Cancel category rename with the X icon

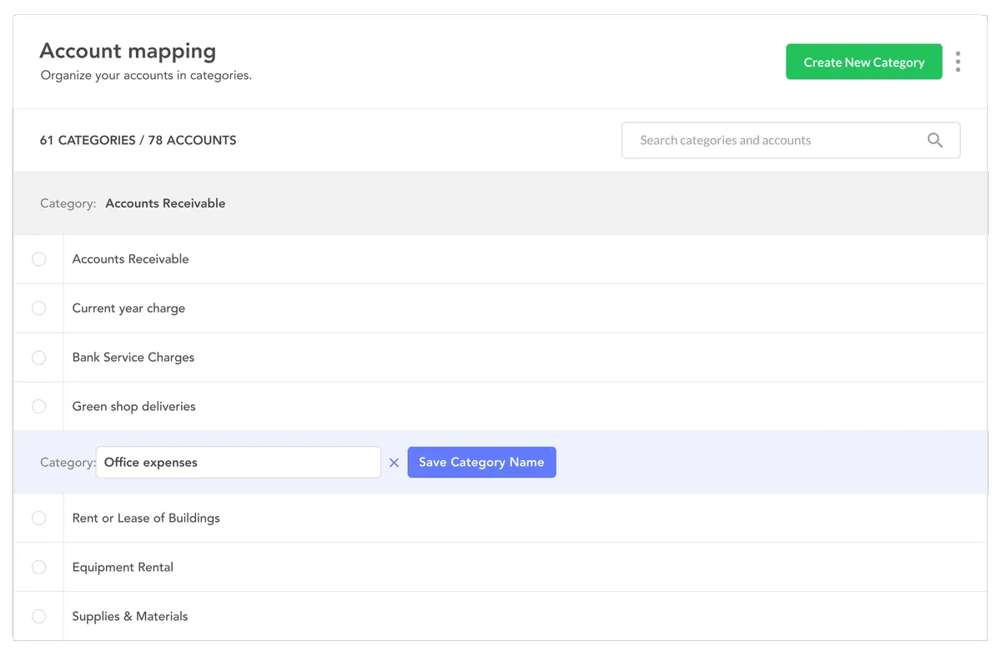(395, 463)
